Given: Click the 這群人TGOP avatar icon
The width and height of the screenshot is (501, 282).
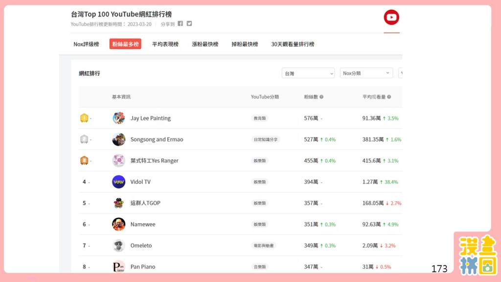Looking at the screenshot, I should [118, 203].
